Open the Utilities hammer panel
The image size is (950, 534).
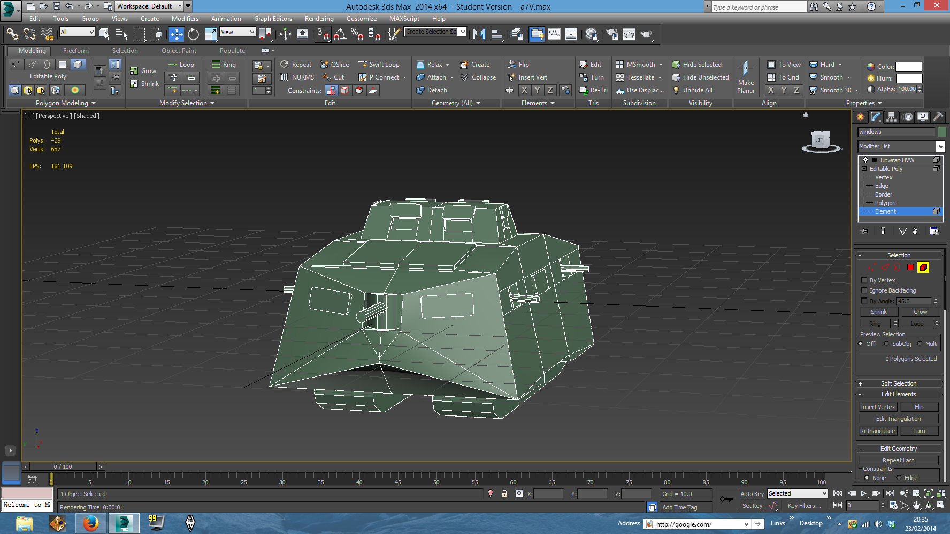pyautogui.click(x=937, y=117)
